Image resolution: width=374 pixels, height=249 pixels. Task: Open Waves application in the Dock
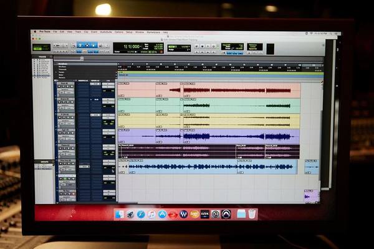coord(184,214)
